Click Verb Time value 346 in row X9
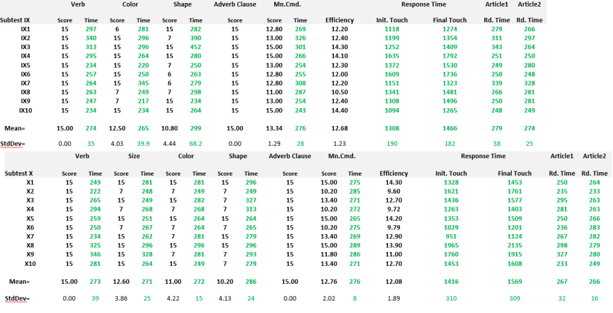 point(95,254)
